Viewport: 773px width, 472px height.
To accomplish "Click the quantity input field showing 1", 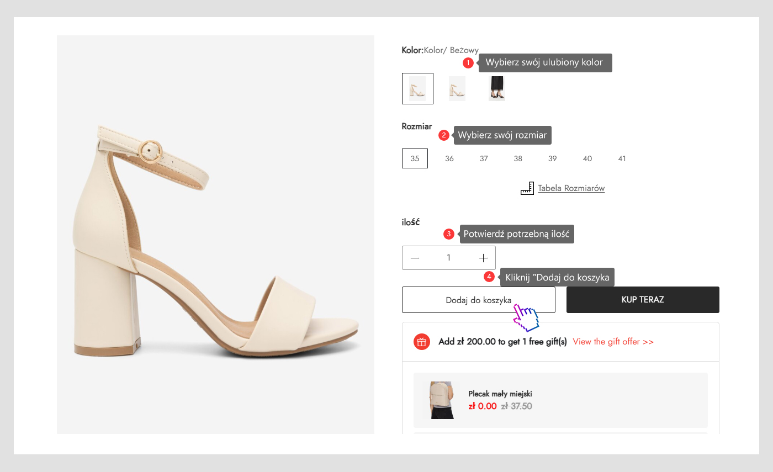I will point(449,258).
